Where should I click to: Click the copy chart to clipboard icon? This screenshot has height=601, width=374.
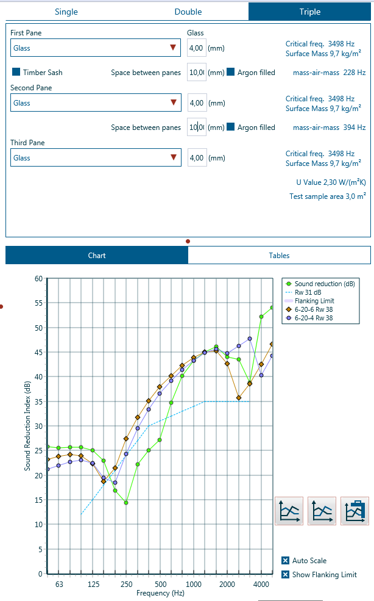(355, 511)
